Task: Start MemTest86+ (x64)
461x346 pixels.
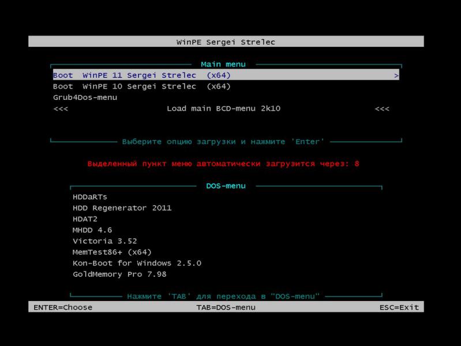Action: [x=112, y=252]
